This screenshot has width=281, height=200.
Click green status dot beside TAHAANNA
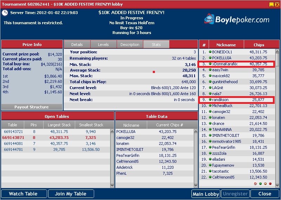pos(210,129)
